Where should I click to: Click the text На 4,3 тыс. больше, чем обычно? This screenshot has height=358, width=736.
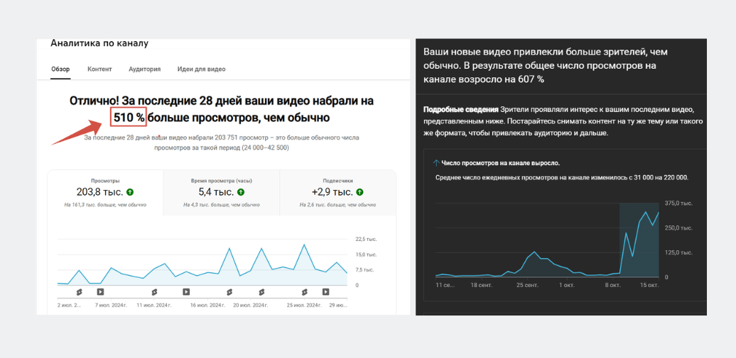[221, 205]
